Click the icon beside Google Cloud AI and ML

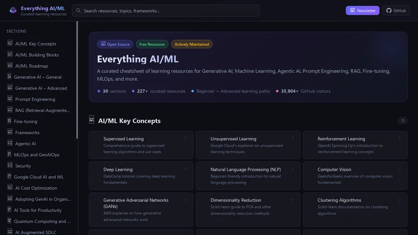(9, 176)
